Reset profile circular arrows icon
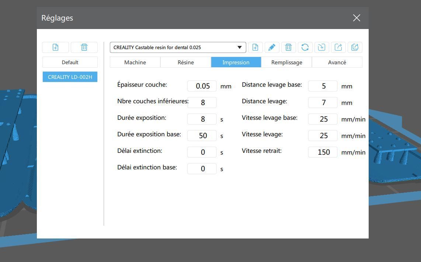Viewport: 421px width, 262px height. pos(305,47)
